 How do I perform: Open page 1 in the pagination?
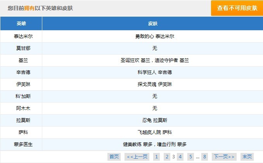point(156,157)
